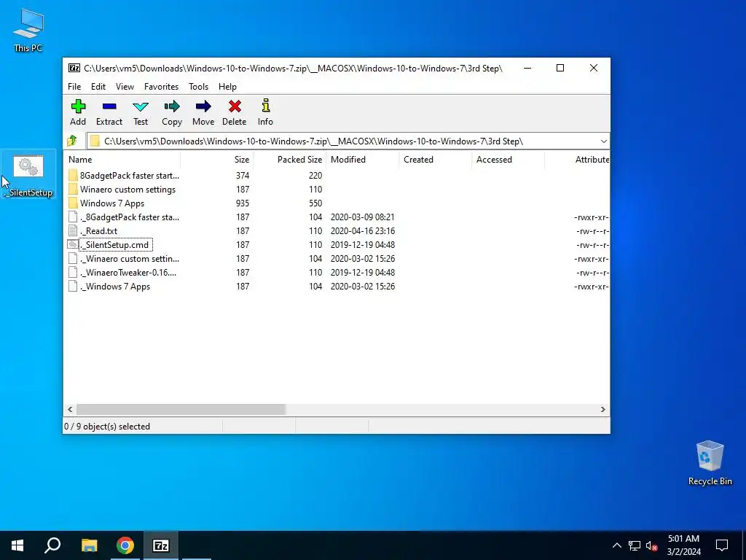Click the network tray icon
746x560 pixels.
(635, 545)
